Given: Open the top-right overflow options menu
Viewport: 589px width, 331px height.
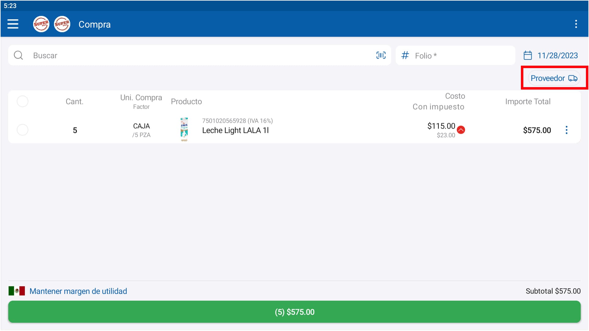Looking at the screenshot, I should coord(576,24).
